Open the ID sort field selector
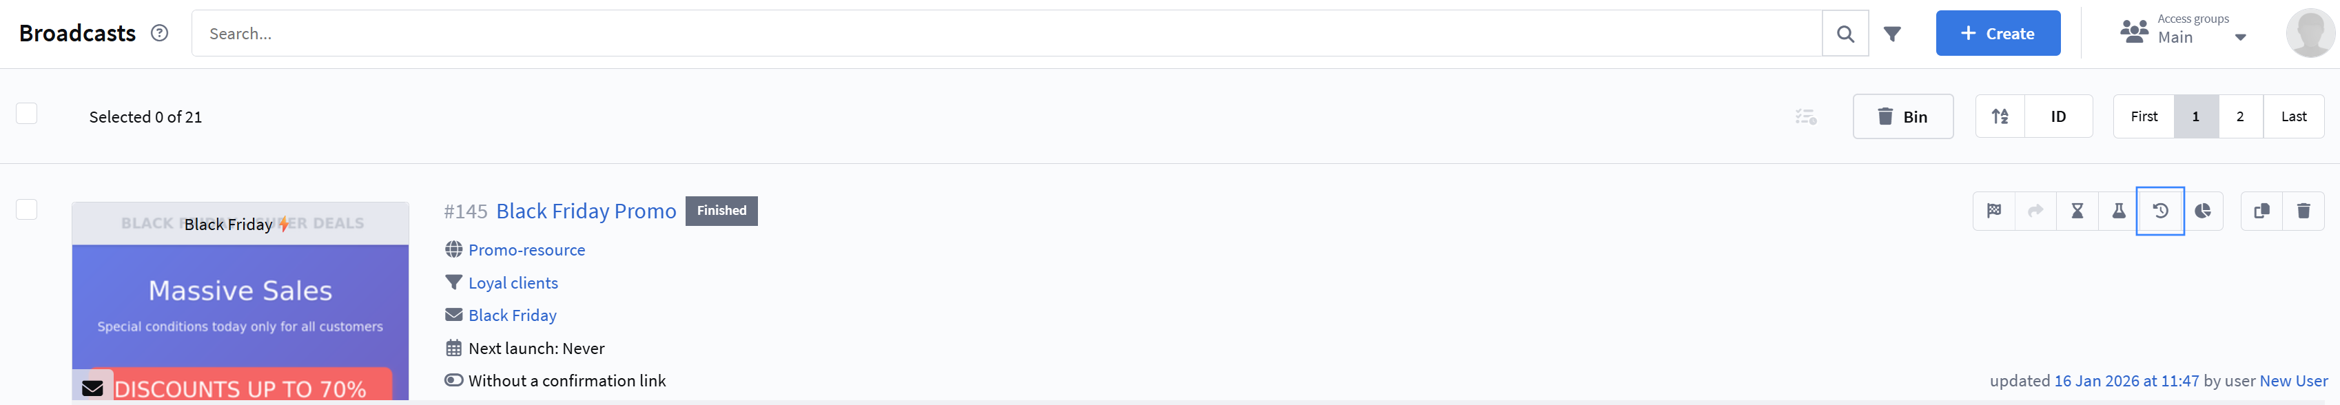Screen dimensions: 2340x405 pos(2058,116)
